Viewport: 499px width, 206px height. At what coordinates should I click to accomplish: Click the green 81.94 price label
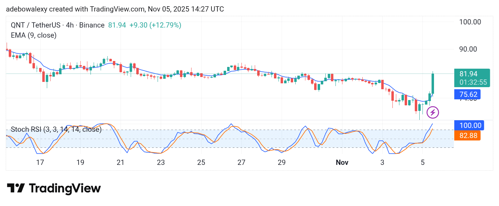tap(468, 74)
